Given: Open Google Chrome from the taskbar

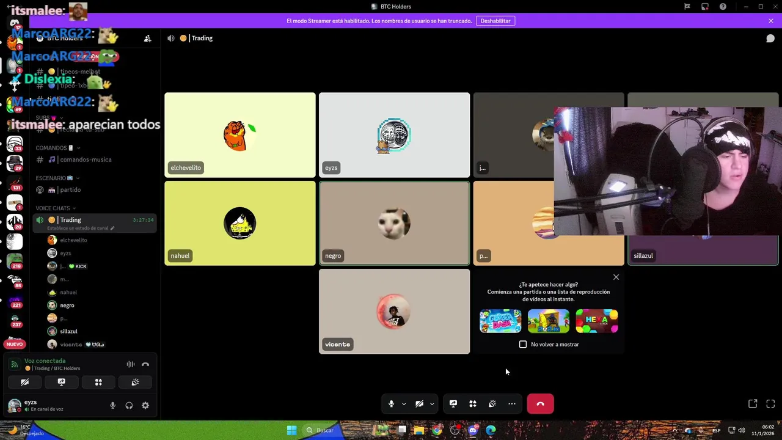Looking at the screenshot, I should point(437,430).
